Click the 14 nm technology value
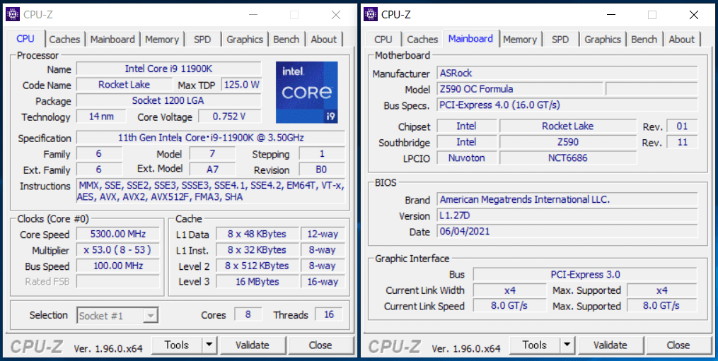Viewport: 718px width, 361px height. pos(102,117)
